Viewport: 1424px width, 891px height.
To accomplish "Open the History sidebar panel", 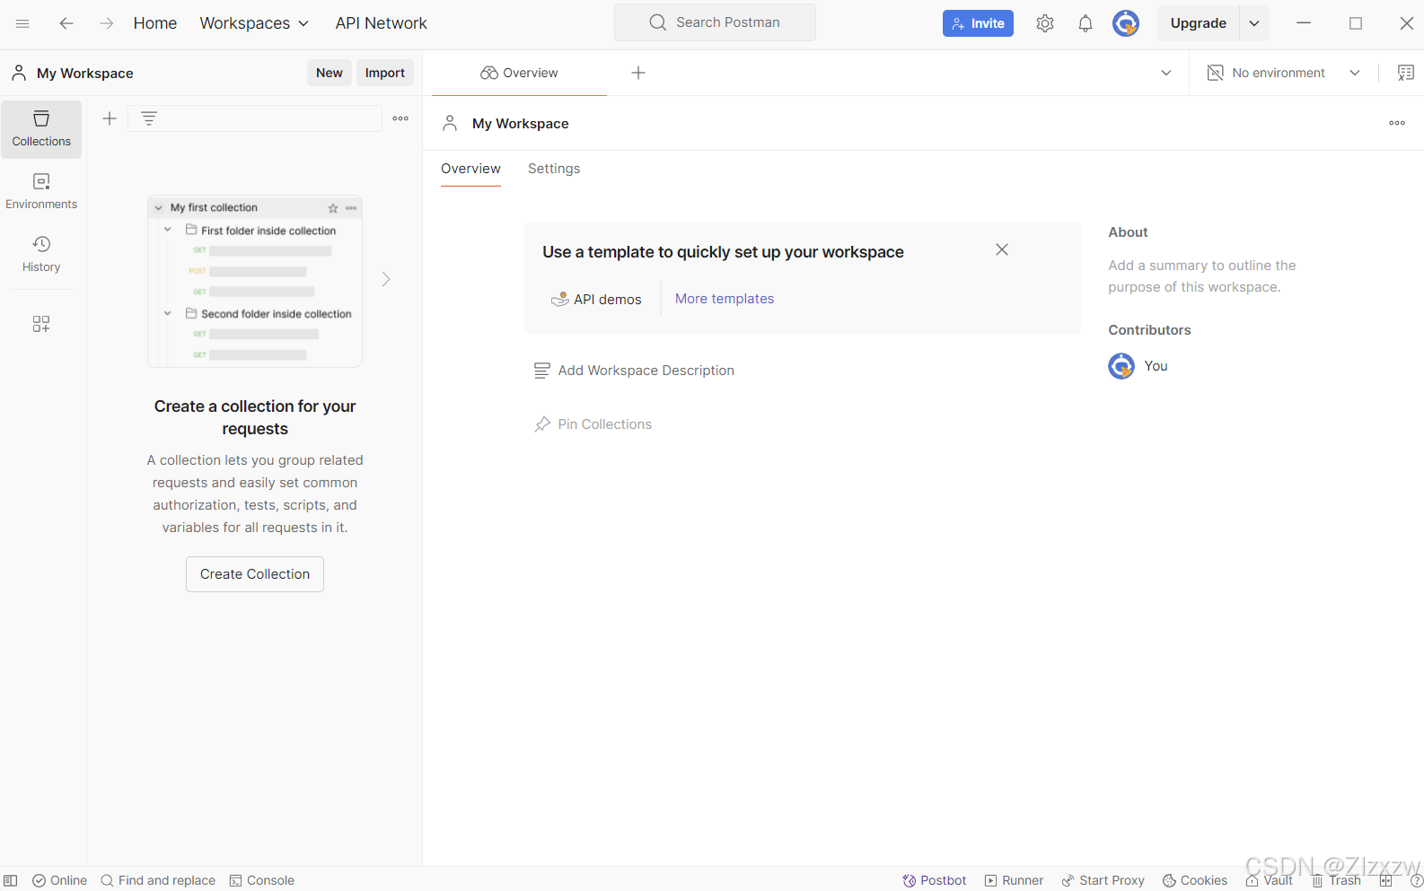I will coord(41,255).
